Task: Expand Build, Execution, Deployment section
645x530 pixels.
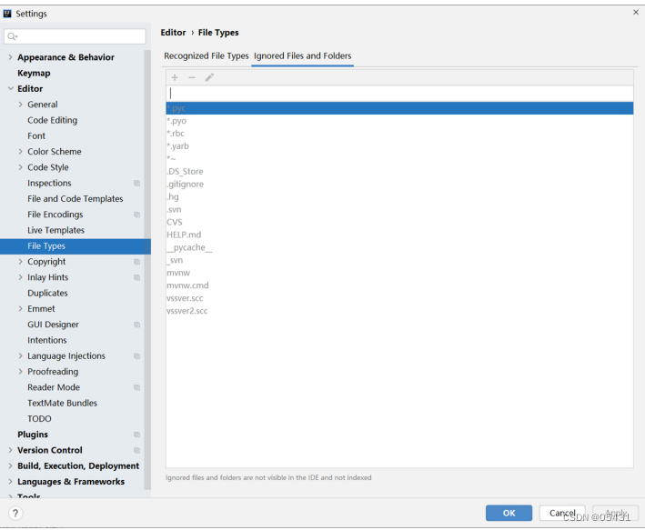Action: [x=10, y=465]
